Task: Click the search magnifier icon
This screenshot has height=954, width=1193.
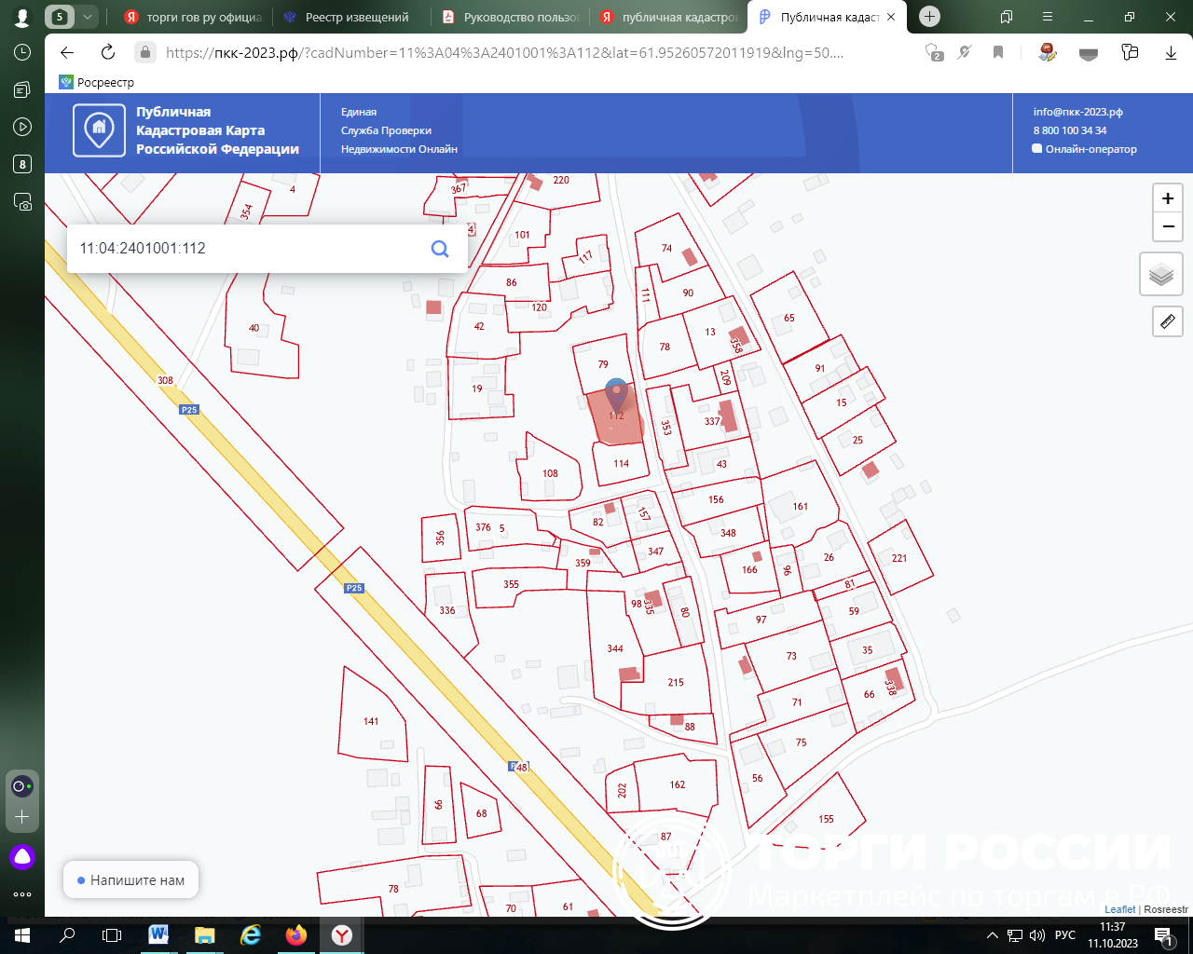Action: click(x=440, y=249)
